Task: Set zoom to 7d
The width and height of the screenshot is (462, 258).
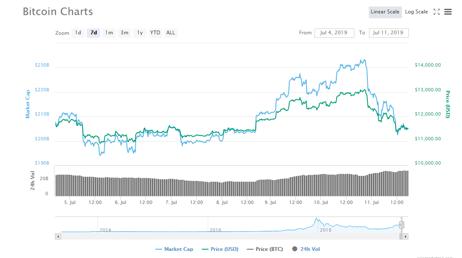Action: 93,33
